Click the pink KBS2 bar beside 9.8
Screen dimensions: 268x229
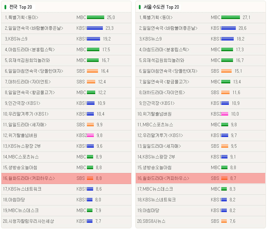(x=90, y=135)
